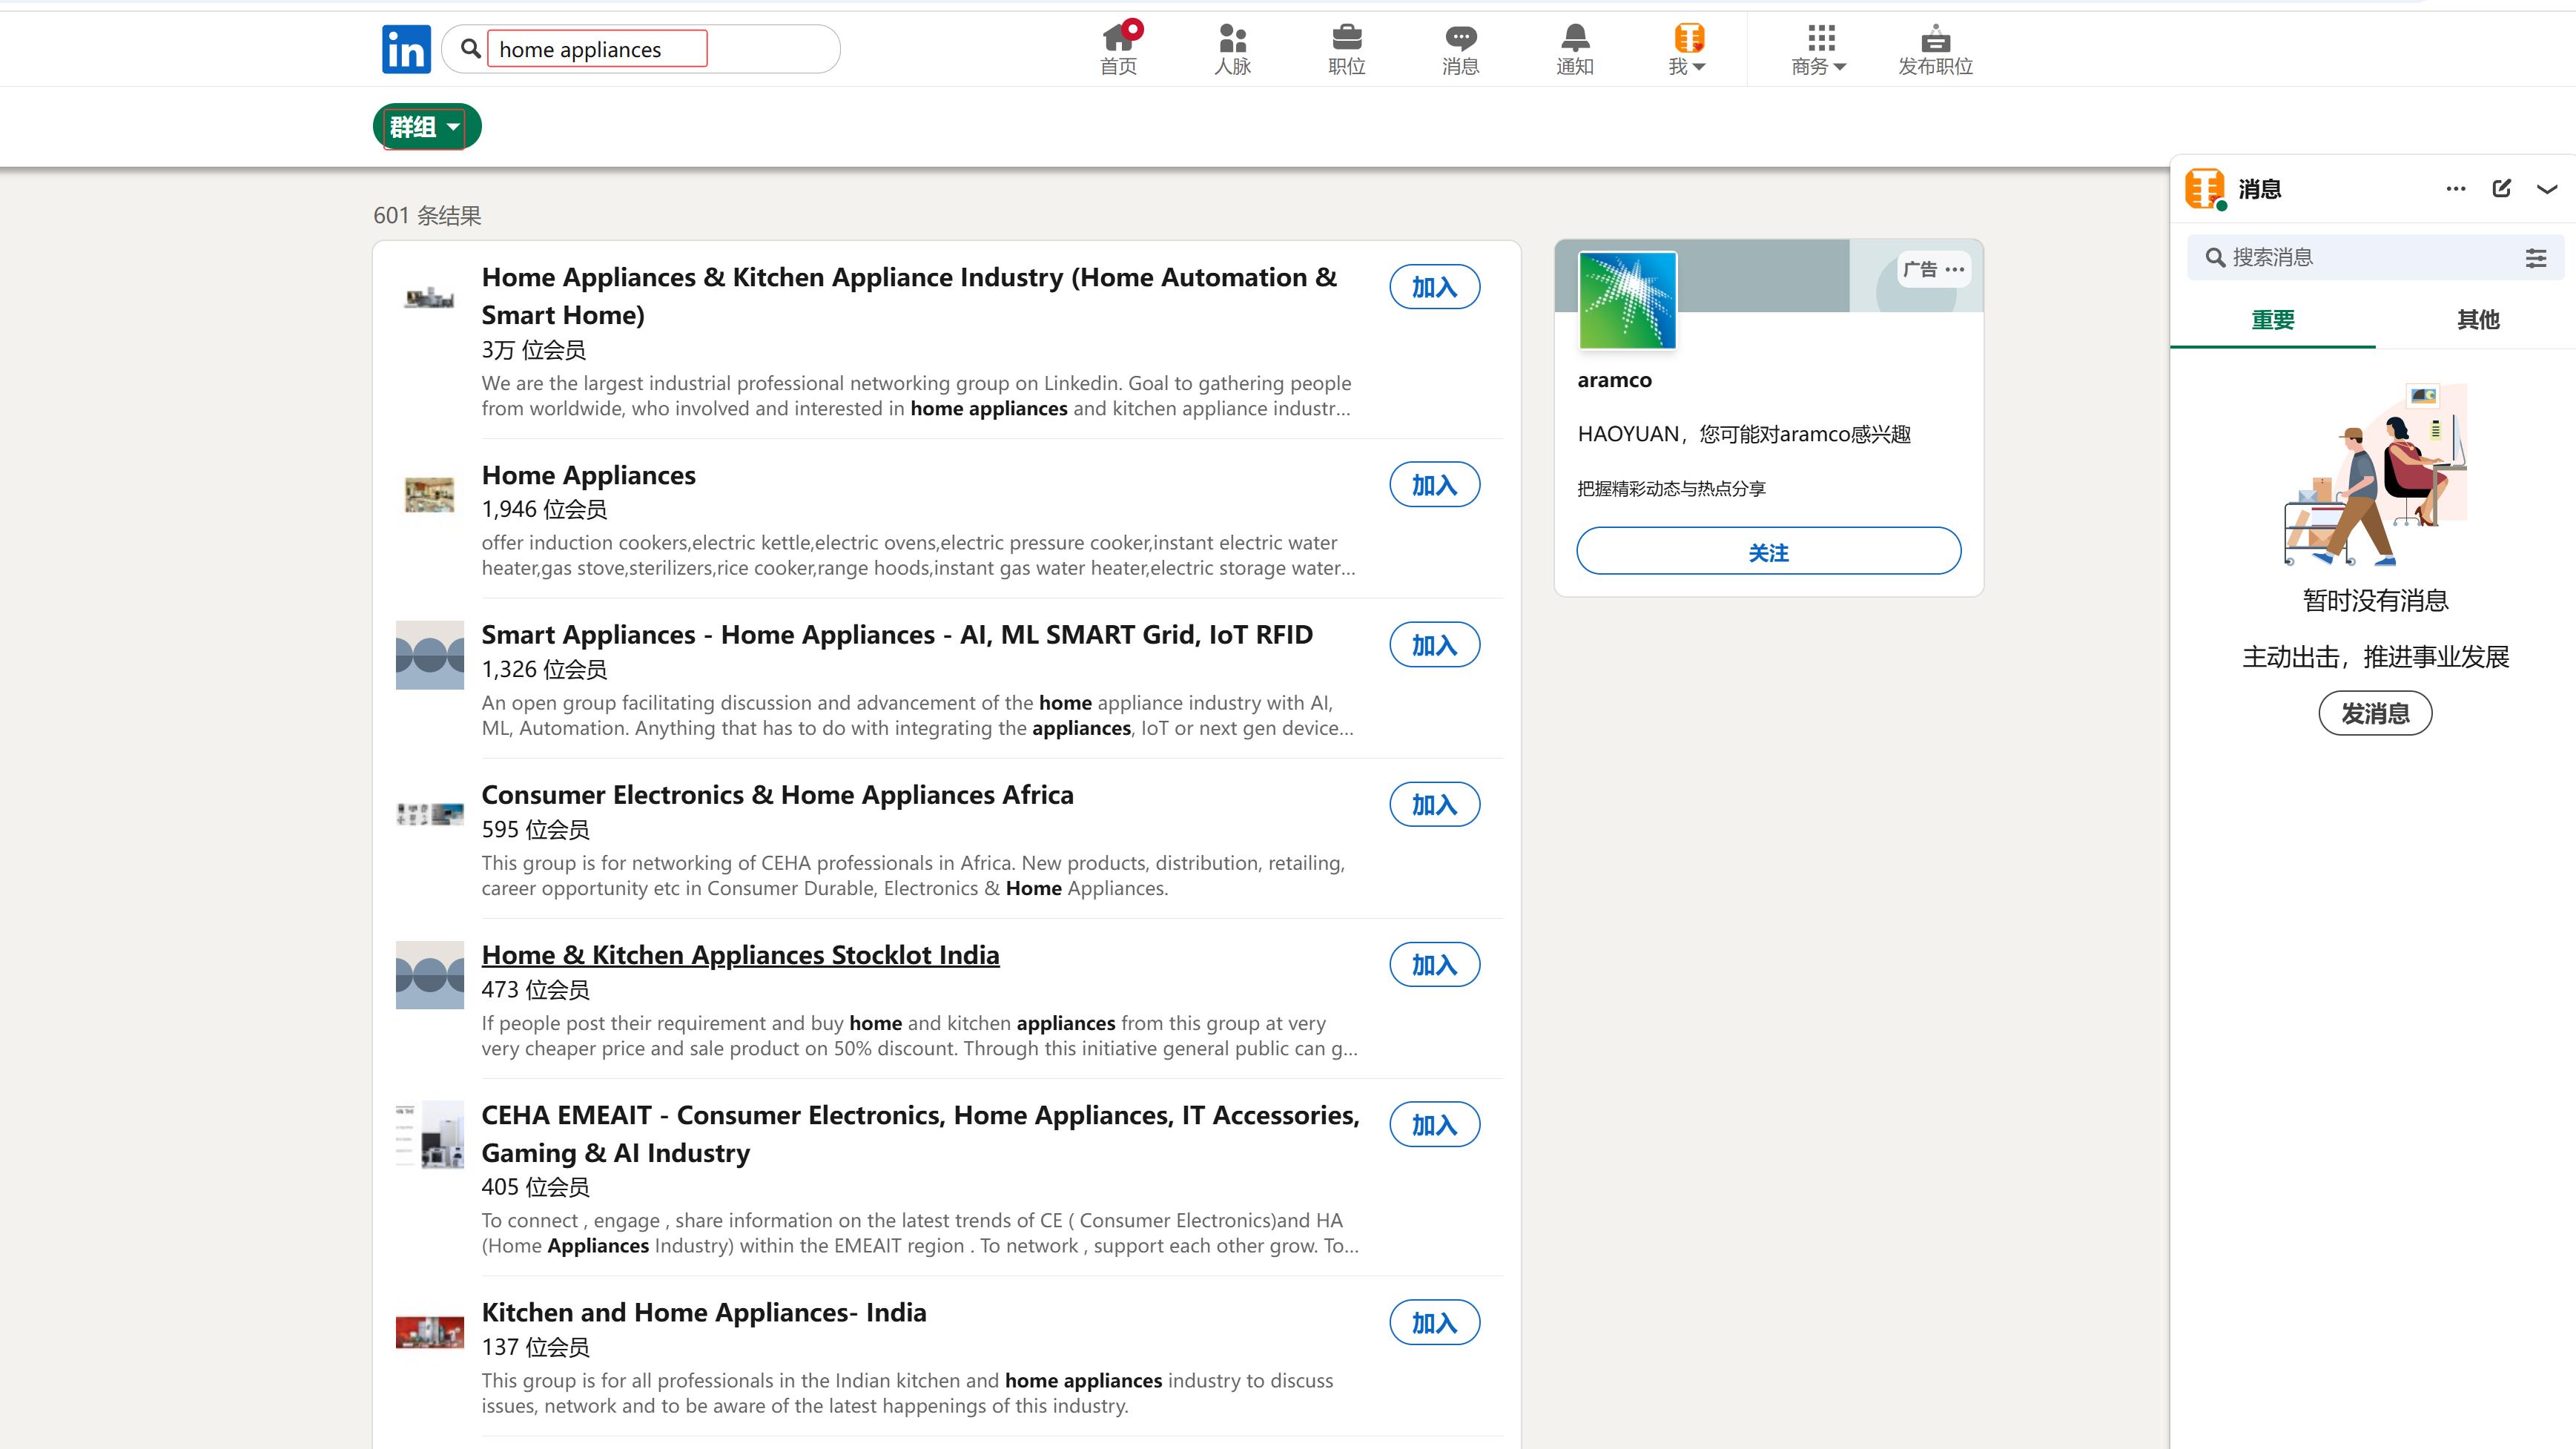Open the Stocklot India group placeholder thumbnail

pos(430,975)
